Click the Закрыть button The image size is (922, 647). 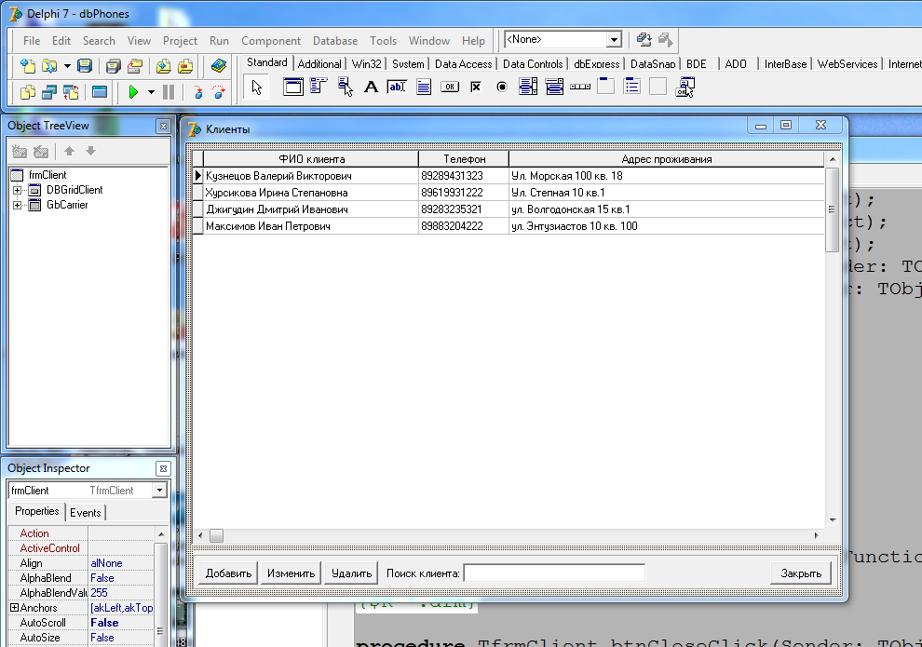pyautogui.click(x=801, y=573)
